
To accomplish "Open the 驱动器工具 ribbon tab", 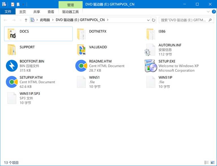I will (70, 12).
